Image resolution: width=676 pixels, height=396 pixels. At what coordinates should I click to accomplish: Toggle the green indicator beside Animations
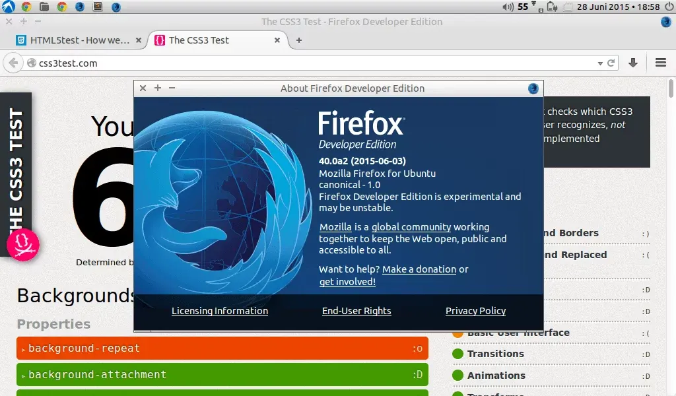[x=457, y=376]
